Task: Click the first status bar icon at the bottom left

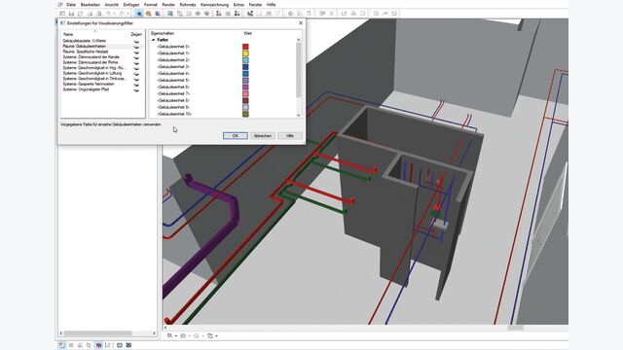Action: (61, 345)
